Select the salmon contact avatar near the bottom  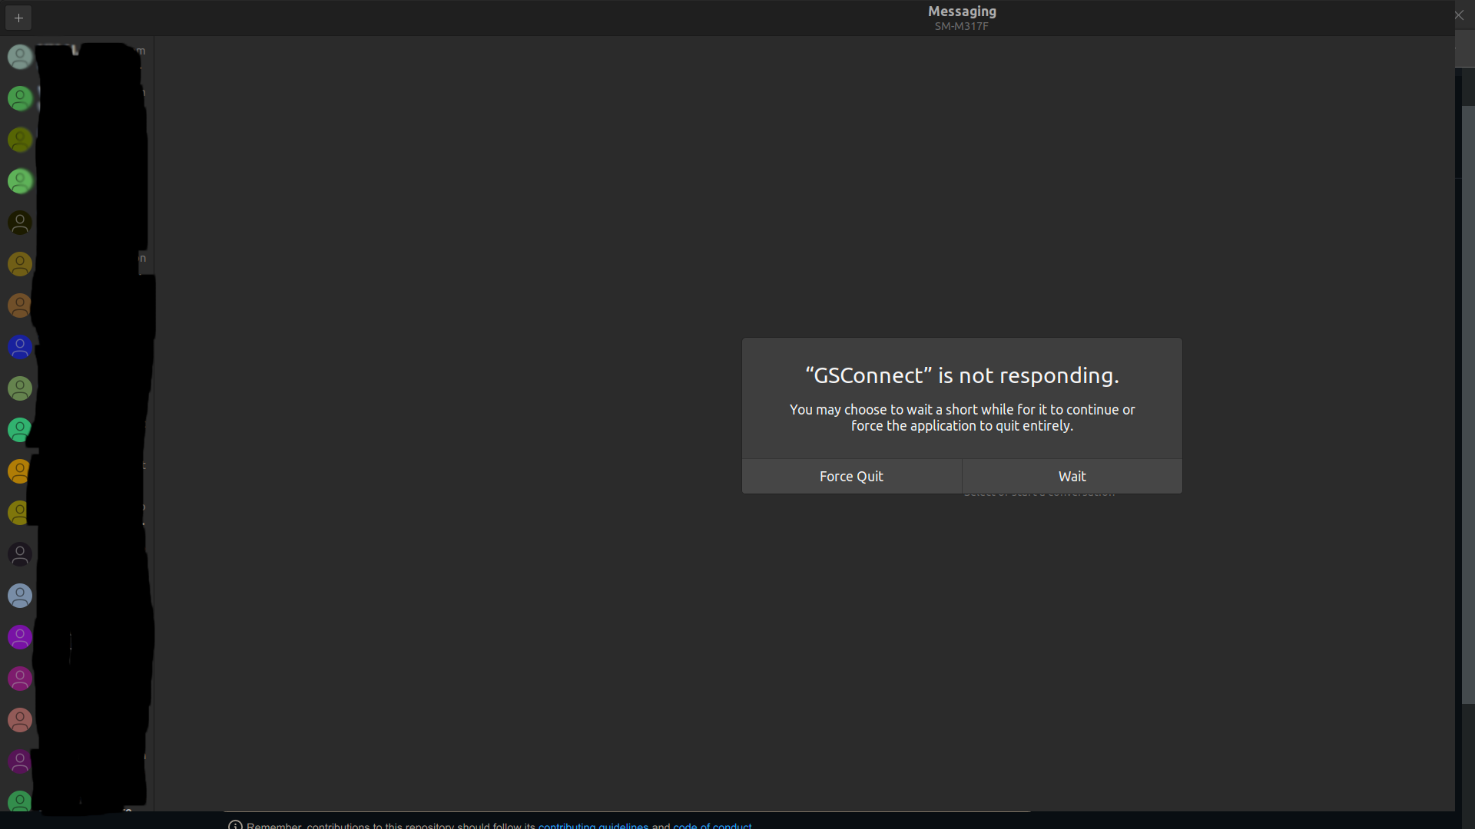click(20, 720)
